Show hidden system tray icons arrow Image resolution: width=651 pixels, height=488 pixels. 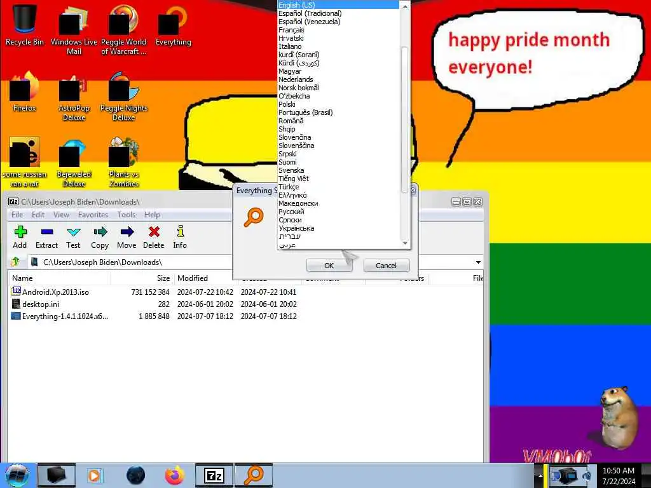540,476
